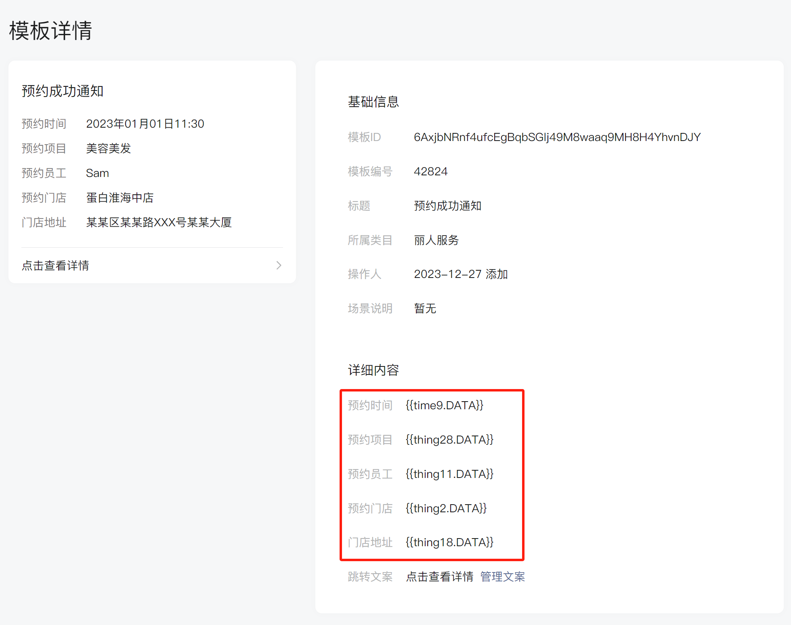Click the {{time9.DATA}} field value
The image size is (791, 625).
coord(444,405)
